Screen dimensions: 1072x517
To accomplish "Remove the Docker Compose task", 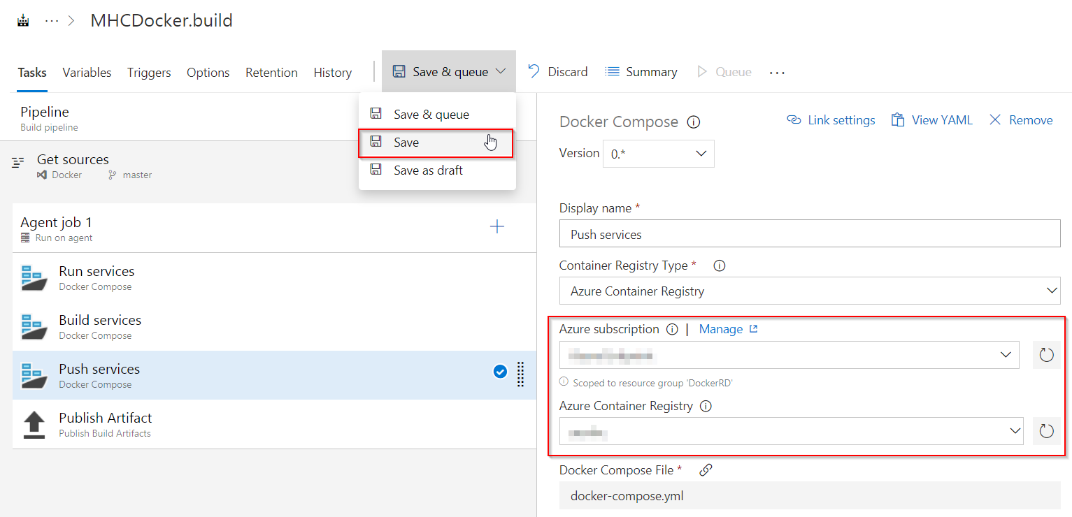I will click(x=1021, y=120).
